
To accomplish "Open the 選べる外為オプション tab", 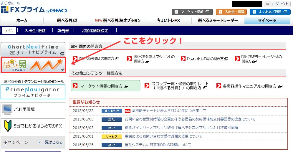I will tap(117, 21).
